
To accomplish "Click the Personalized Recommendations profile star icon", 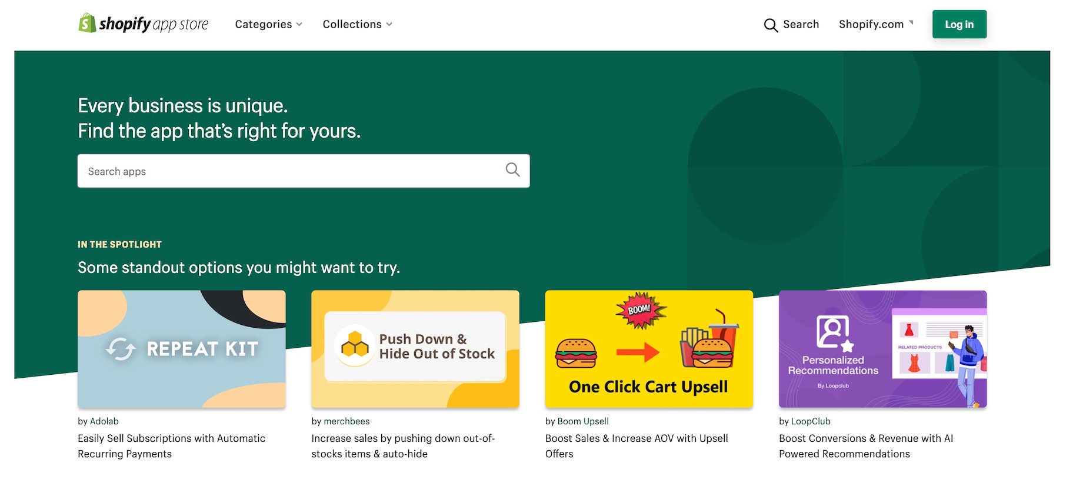I will click(834, 334).
